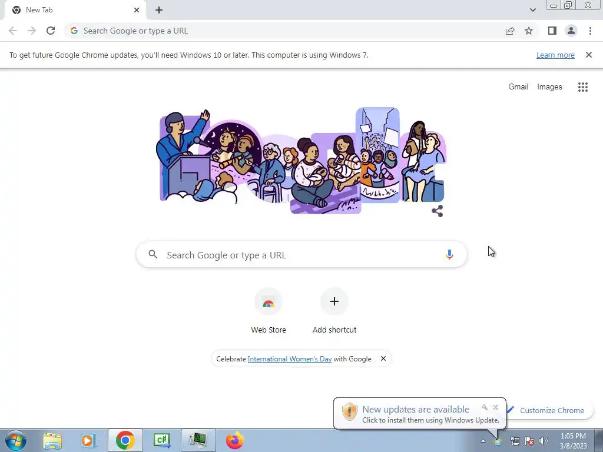Close the New Tab tab
The width and height of the screenshot is (603, 452).
(137, 10)
